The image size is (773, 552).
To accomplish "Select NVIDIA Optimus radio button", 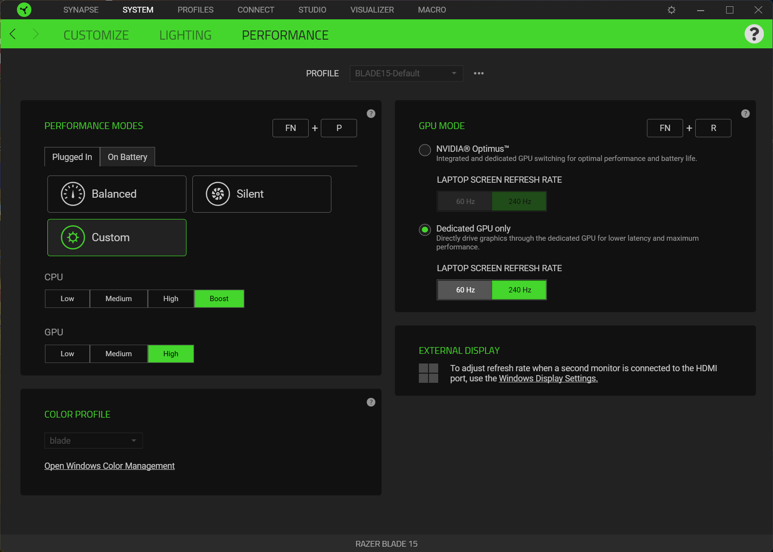I will click(425, 150).
